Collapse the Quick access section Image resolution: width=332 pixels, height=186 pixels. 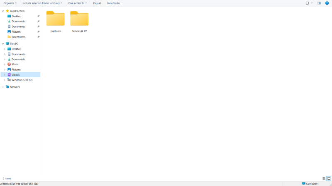tap(3, 11)
